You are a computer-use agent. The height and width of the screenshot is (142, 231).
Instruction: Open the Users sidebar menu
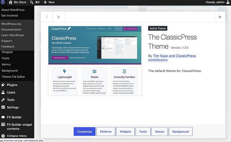[11, 92]
